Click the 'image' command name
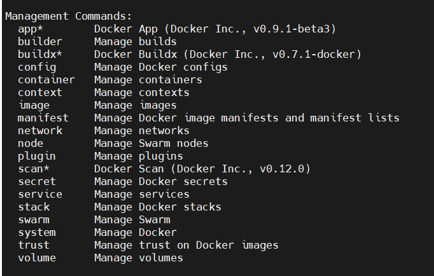Screen dimensions: 434x276 pos(34,106)
